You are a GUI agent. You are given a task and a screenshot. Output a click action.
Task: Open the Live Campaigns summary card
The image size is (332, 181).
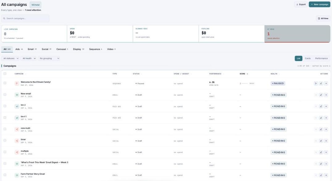coord(34,34)
